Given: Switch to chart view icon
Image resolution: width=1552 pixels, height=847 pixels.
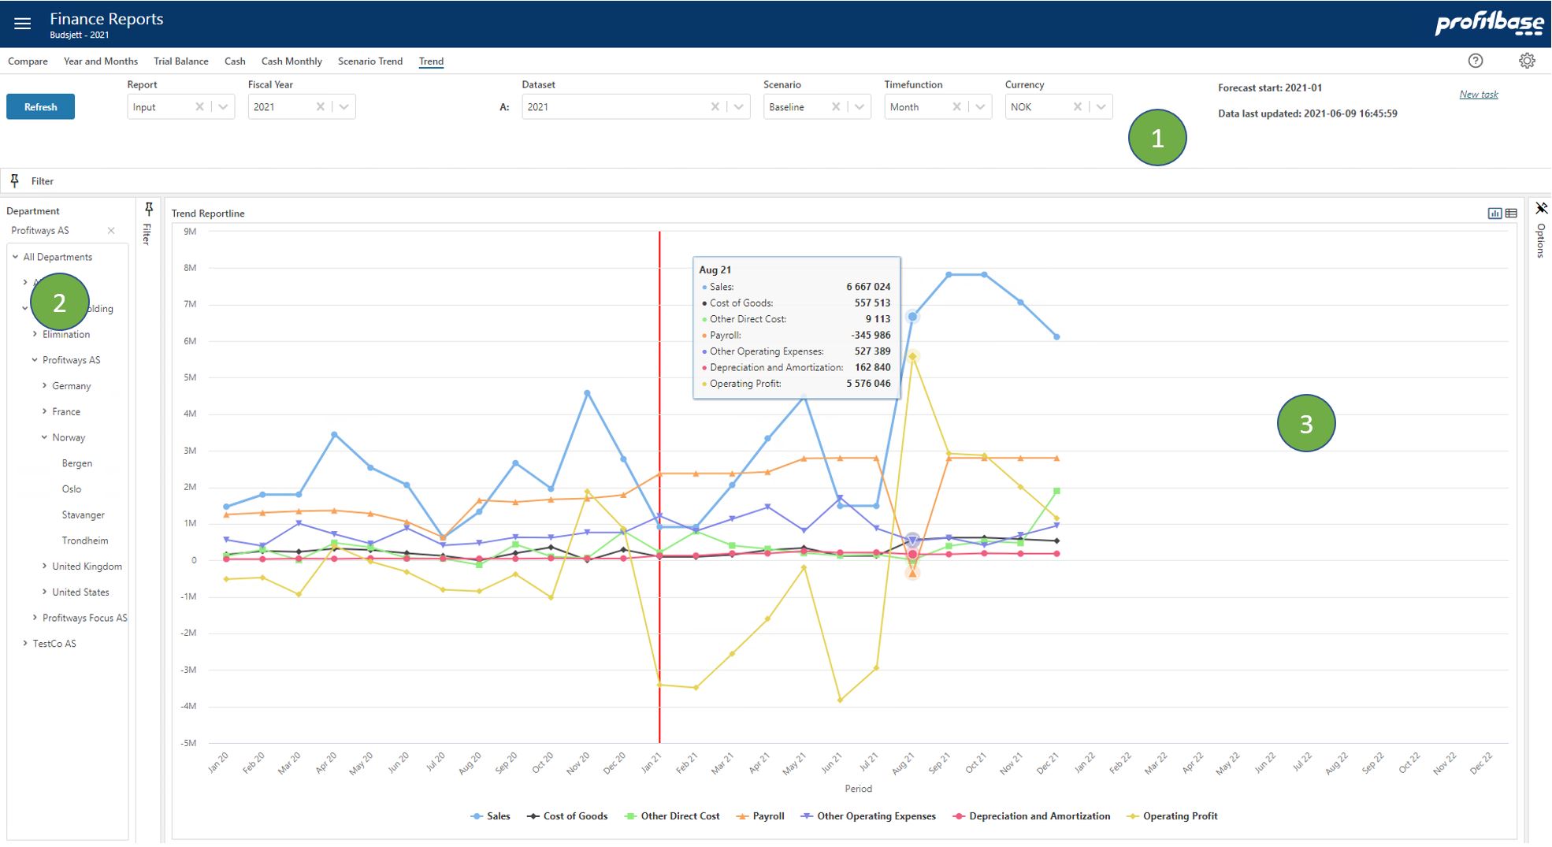Looking at the screenshot, I should click(x=1494, y=214).
